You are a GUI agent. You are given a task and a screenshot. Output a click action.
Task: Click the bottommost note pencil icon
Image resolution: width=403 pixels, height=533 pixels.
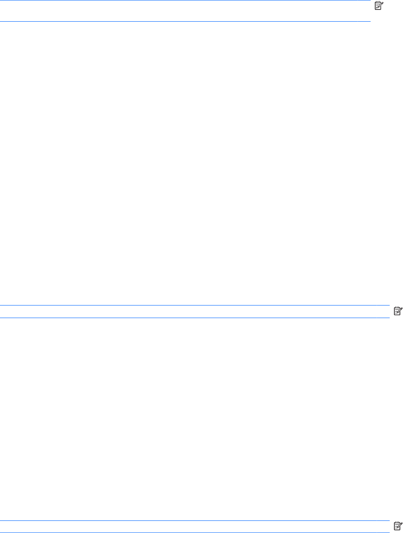tap(397, 526)
